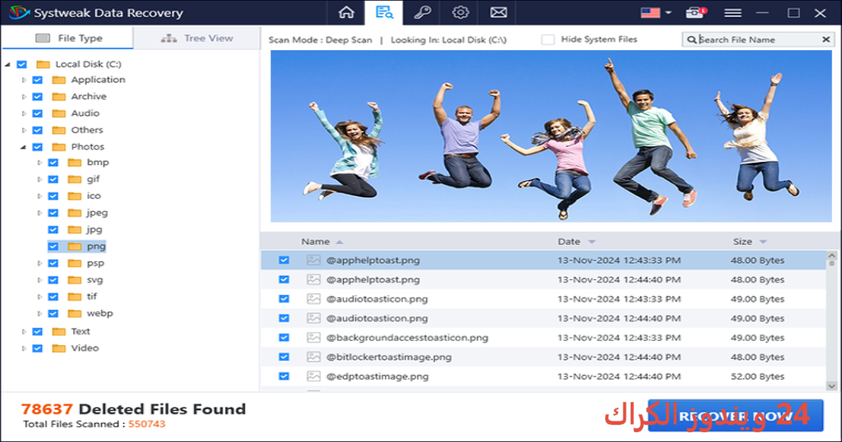Uncheck the @edptoastimage.png file checkbox
Screen dimensions: 842x442
[x=284, y=376]
